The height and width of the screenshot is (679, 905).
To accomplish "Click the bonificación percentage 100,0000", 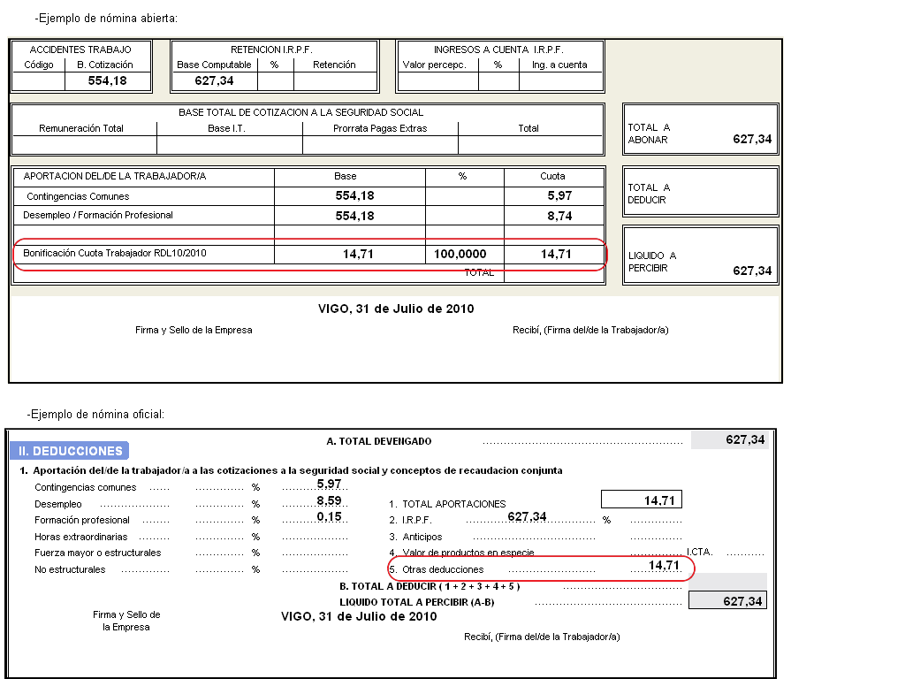I will coord(460,254).
